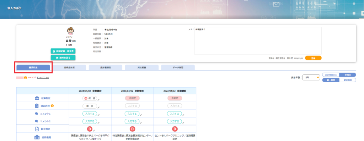364x141 pixels.
Task: Click the 総合判定 row label
Action: (46, 129)
